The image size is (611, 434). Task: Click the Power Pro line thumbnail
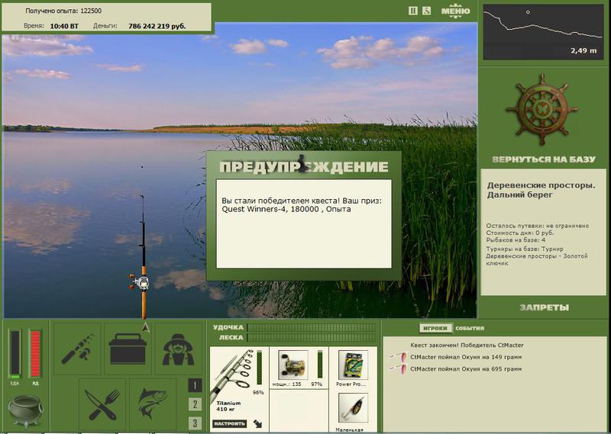(x=353, y=365)
